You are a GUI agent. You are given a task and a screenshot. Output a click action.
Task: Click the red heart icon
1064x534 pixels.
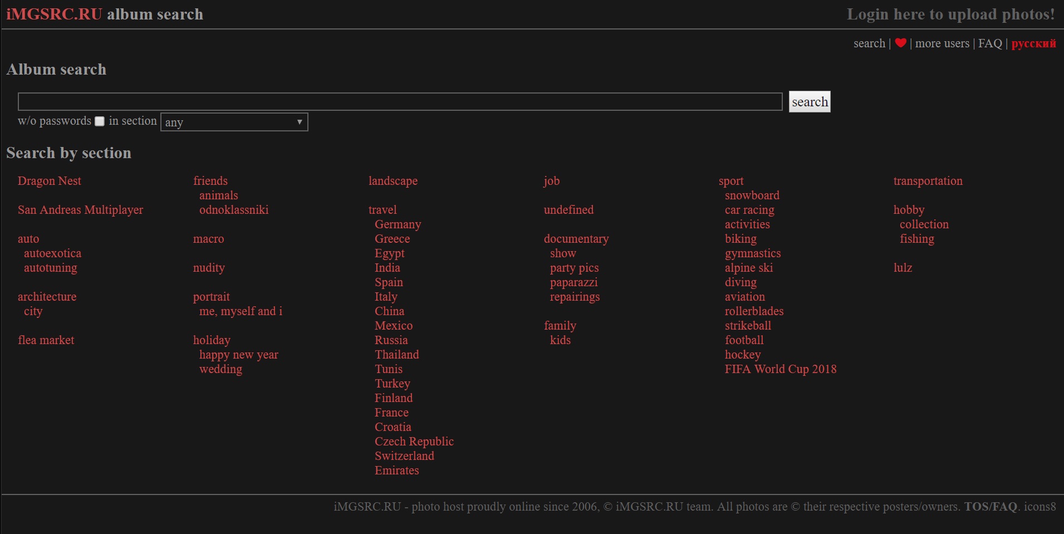point(901,43)
